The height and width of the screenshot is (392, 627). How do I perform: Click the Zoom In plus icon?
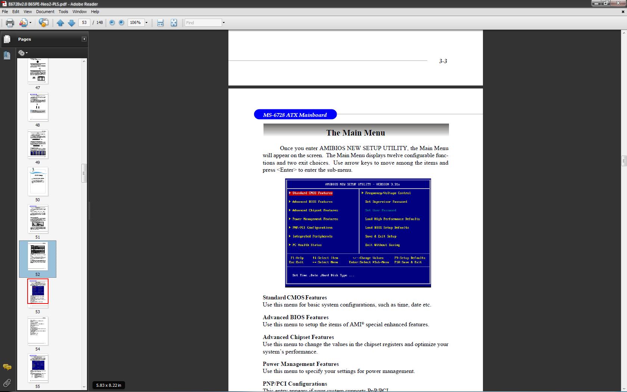[121, 23]
